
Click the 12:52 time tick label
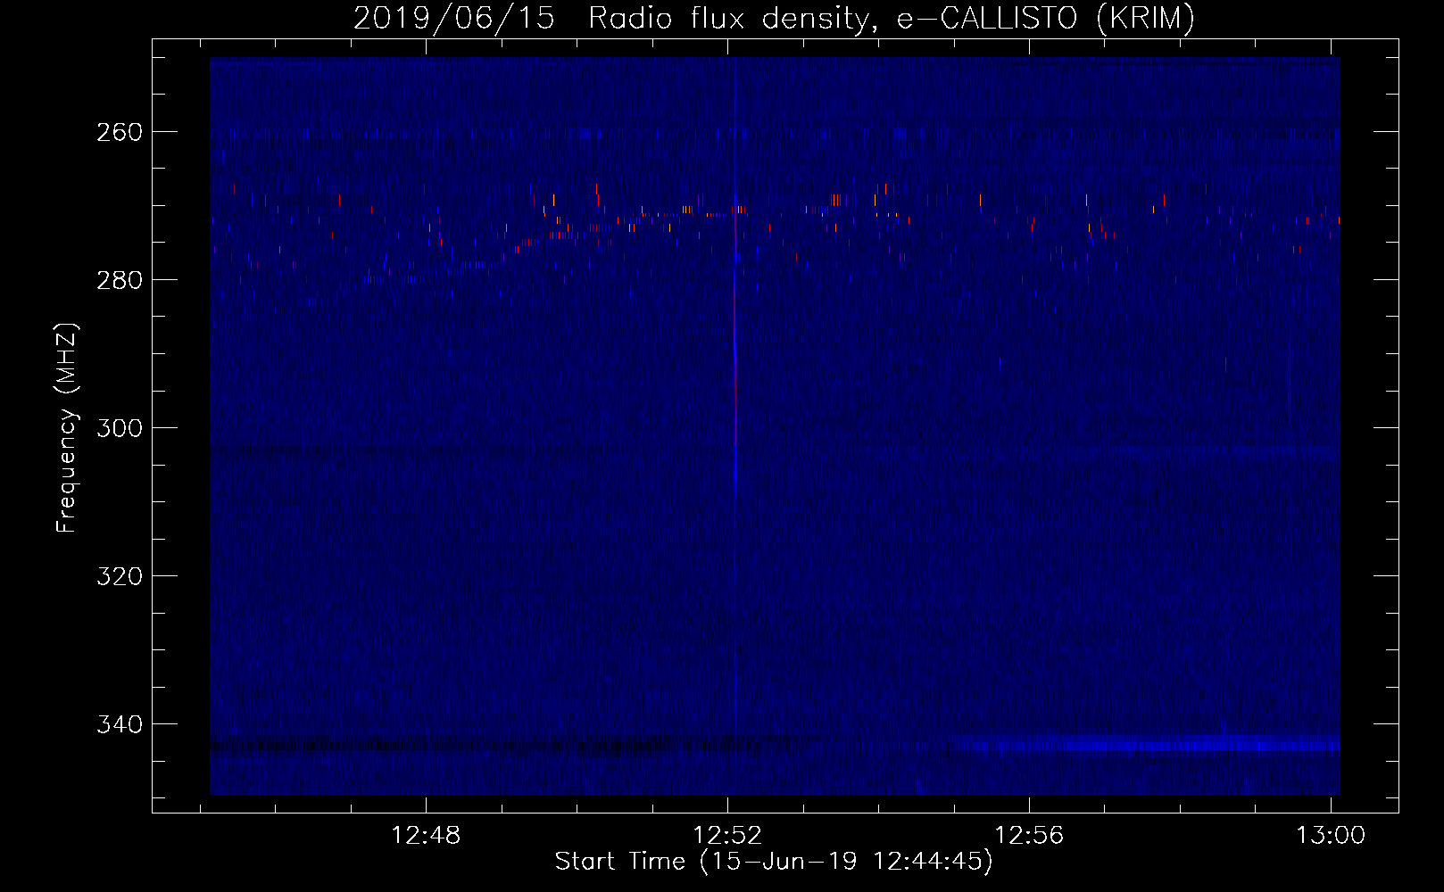728,836
